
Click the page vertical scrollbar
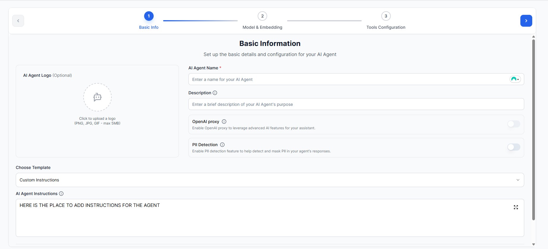coord(533,130)
